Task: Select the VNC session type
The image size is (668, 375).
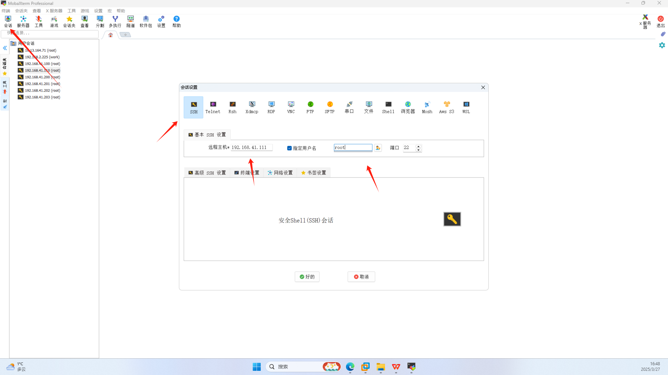Action: tap(291, 107)
